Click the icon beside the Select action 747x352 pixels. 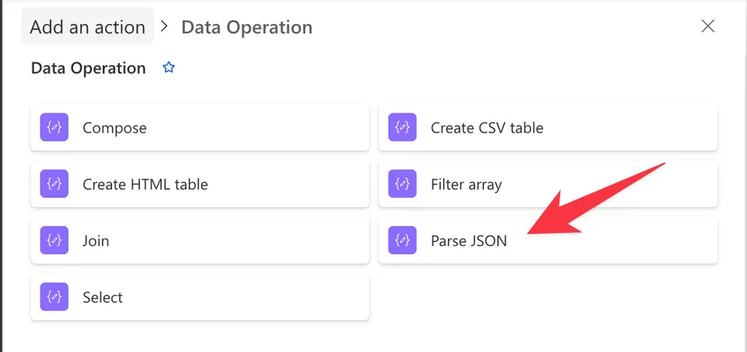(x=54, y=297)
